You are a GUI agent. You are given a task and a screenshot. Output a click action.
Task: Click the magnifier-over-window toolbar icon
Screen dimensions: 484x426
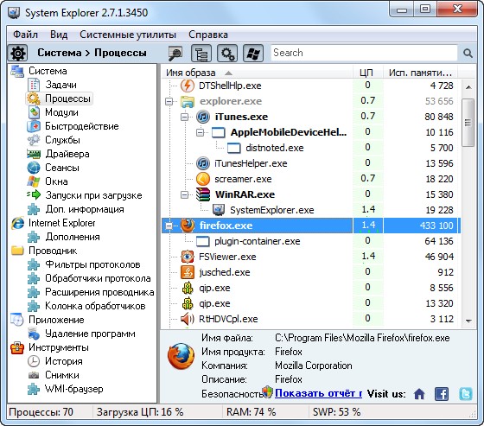click(175, 54)
